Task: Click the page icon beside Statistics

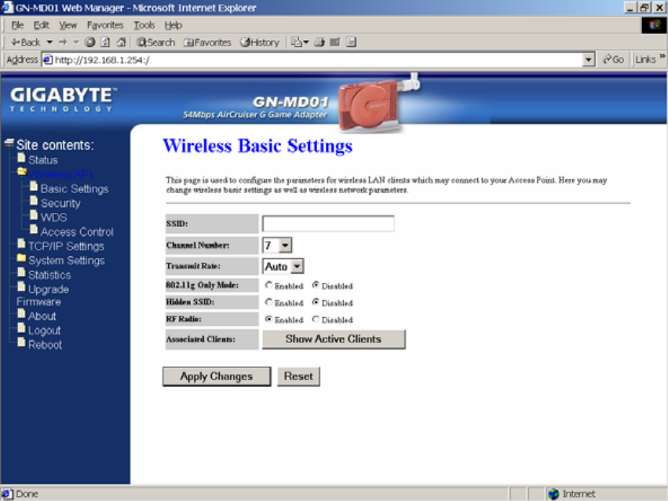Action: [21, 272]
